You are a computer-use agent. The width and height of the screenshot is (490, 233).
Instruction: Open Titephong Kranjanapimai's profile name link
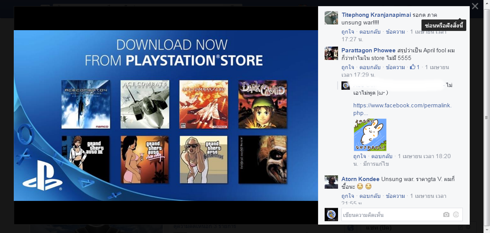pos(376,15)
